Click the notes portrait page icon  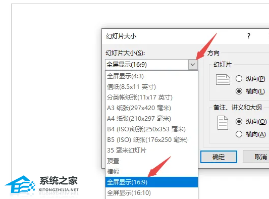223,123
